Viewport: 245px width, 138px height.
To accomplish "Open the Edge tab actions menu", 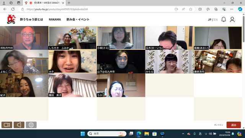I will [19, 3].
